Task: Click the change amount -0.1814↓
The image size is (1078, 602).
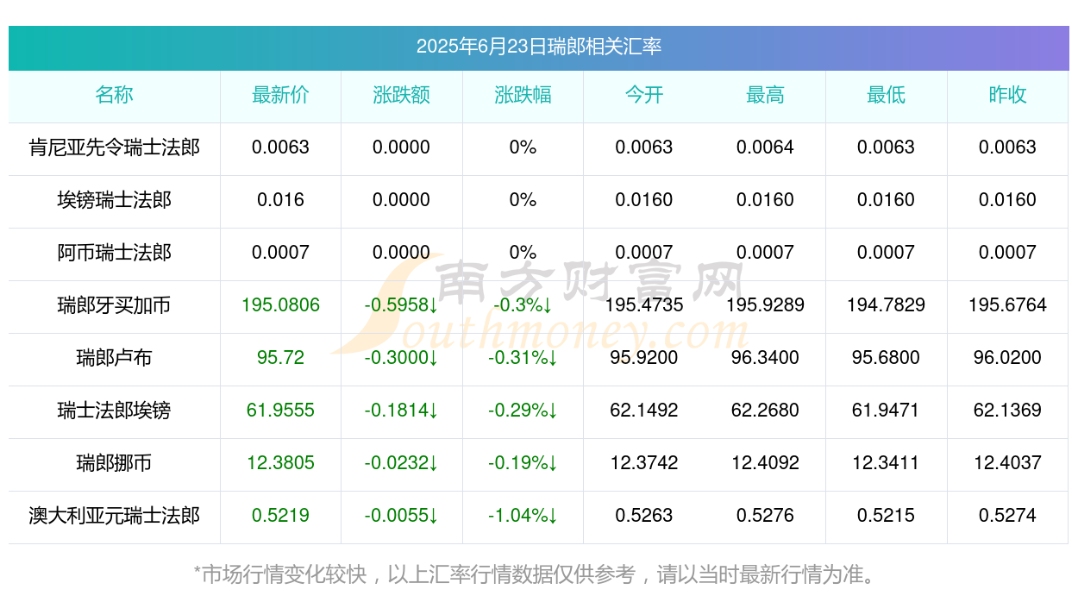Action: pos(402,411)
